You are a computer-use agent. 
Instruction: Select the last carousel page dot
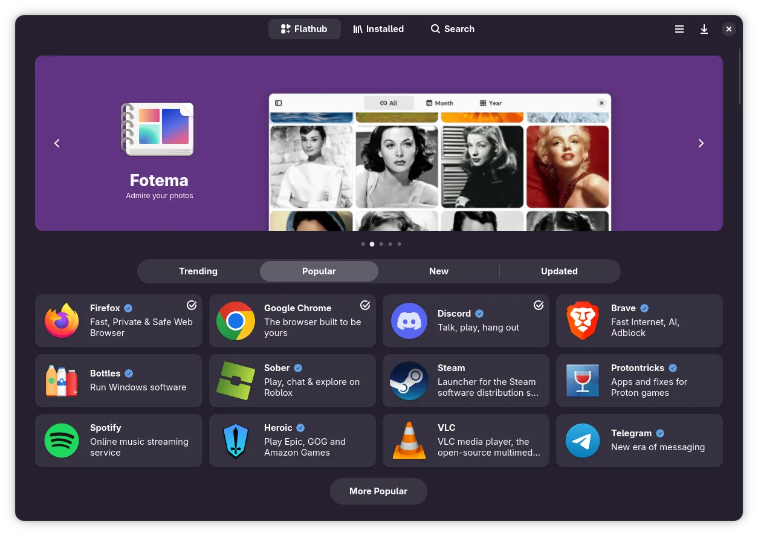click(399, 244)
